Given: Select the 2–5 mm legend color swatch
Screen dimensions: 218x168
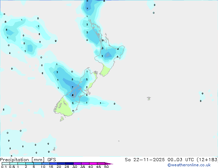Looking at the screenshot, I should point(30,164).
